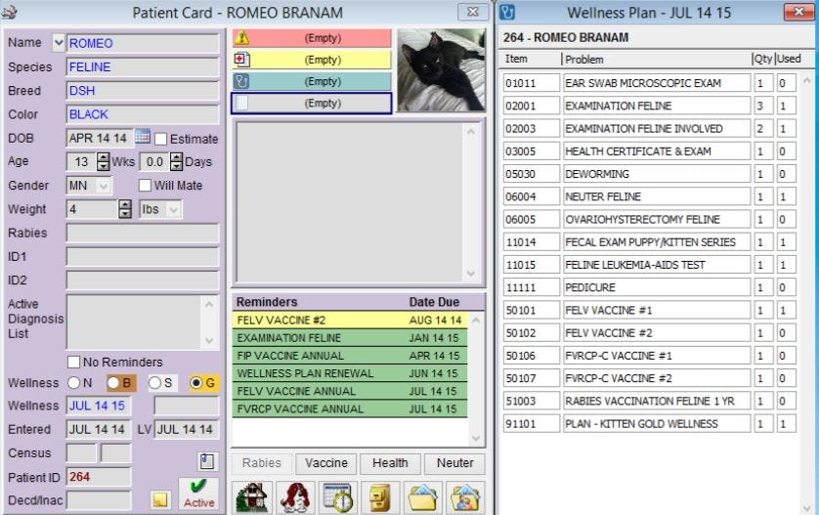
Task: Click the Wellness Plan stethoscope title icon
Action: pyautogui.click(x=507, y=12)
